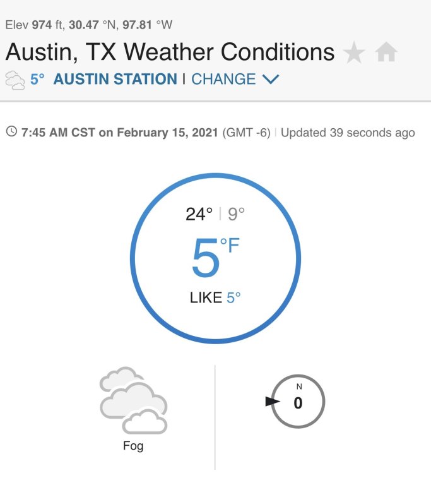Screen dimensions: 431x485
Task: Click the Updated 39 seconds ago text
Action: tap(348, 133)
